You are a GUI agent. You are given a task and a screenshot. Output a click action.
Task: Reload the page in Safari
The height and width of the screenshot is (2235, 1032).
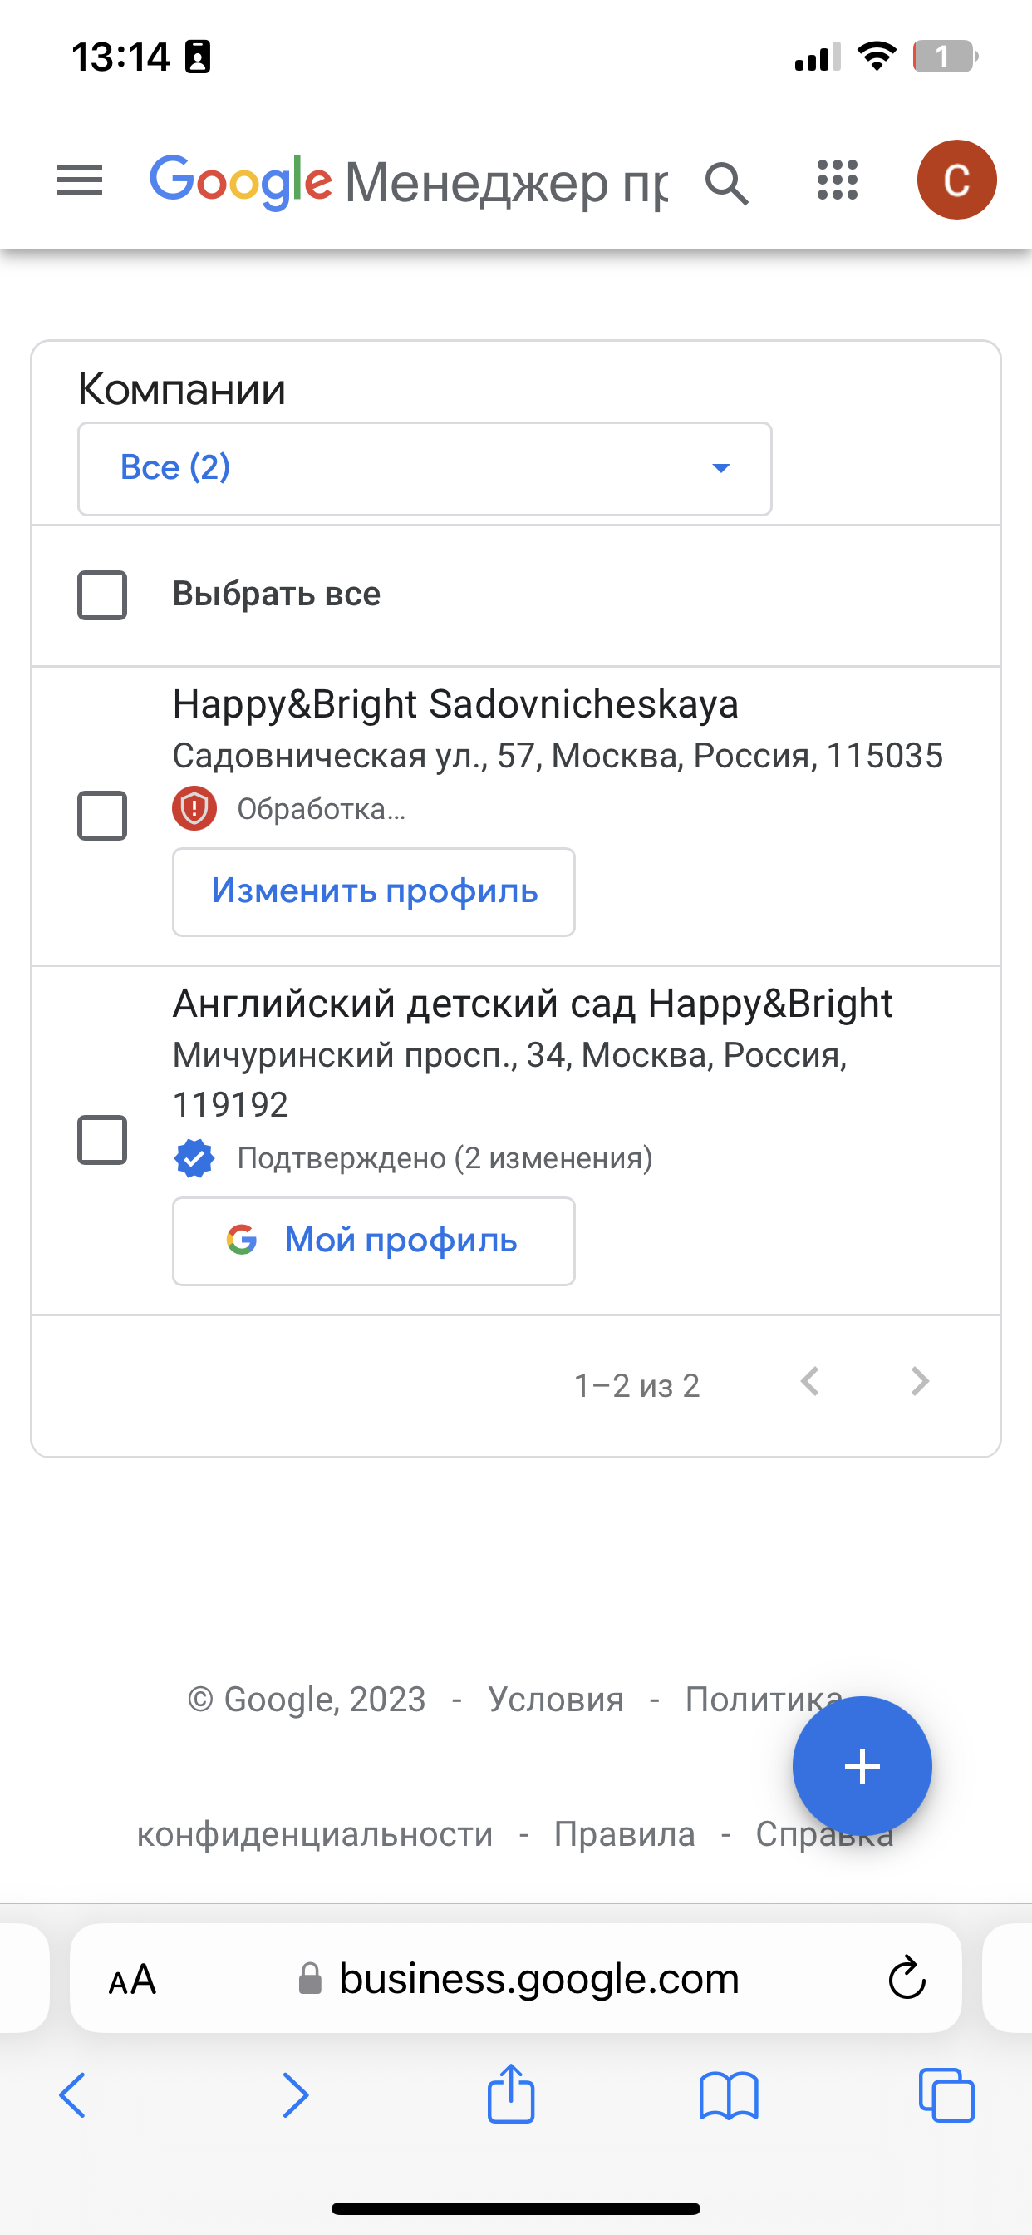[907, 1978]
